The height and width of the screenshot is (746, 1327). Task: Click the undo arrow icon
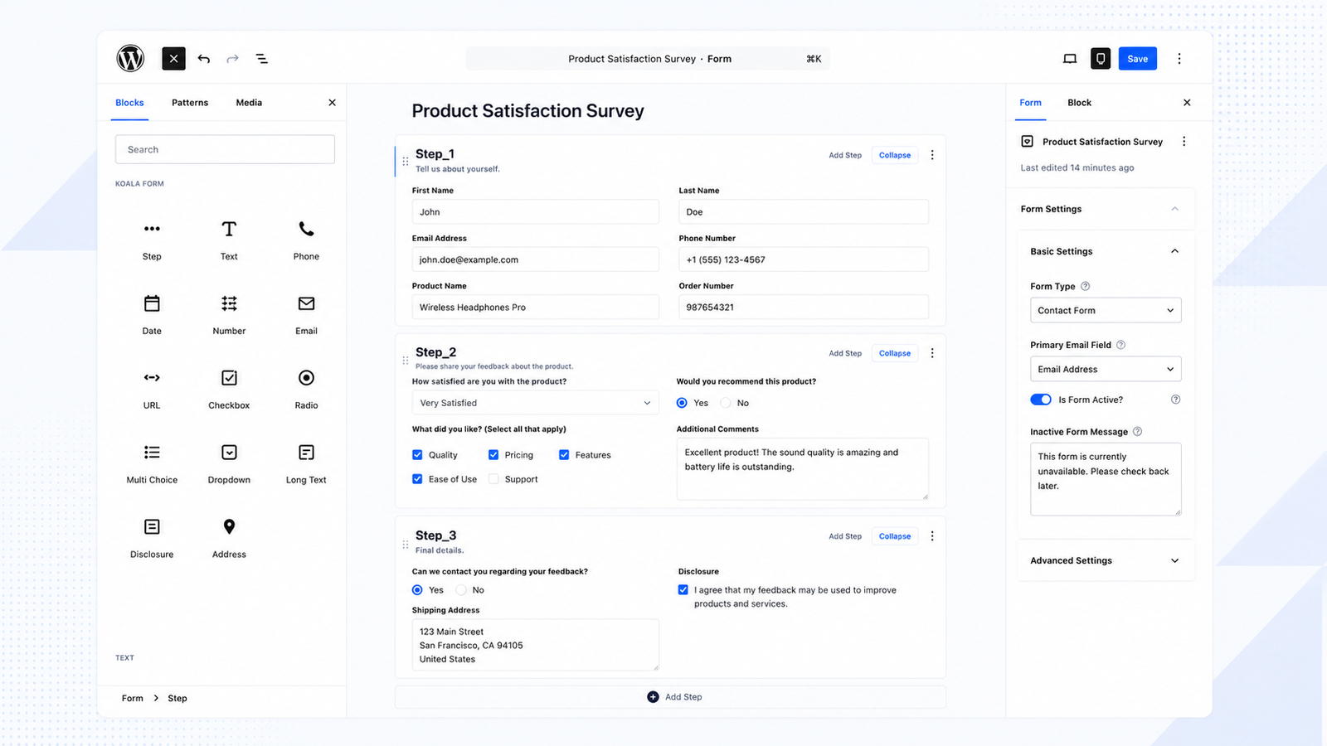[204, 59]
